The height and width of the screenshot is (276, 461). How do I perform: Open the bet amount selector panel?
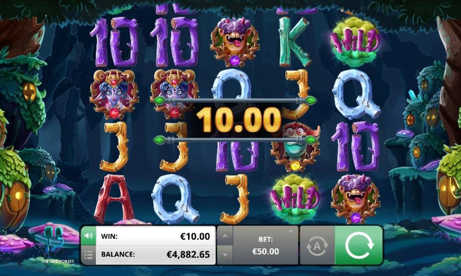(x=266, y=246)
